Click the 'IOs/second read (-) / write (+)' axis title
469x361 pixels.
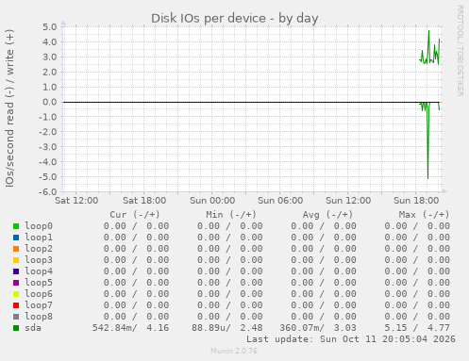tap(9, 108)
